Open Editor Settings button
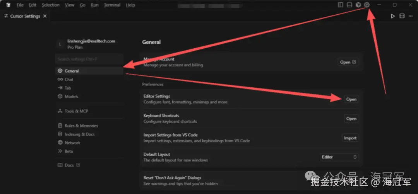 coord(351,99)
